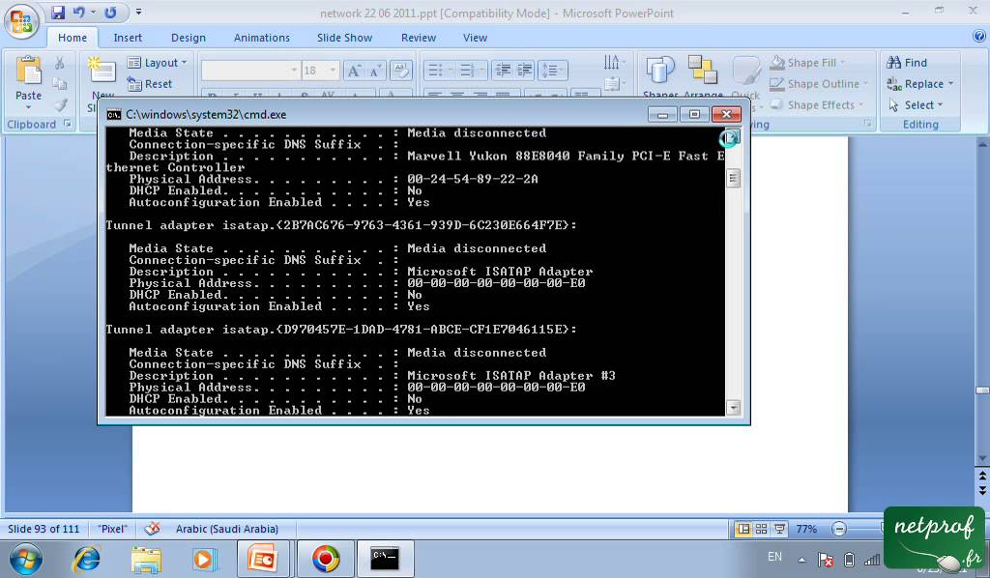
Task: Click the Reset slide button
Action: (150, 84)
